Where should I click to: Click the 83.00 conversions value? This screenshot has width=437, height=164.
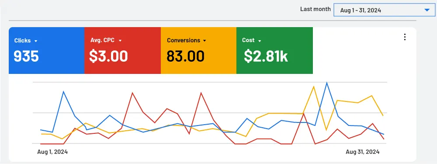[x=186, y=56]
